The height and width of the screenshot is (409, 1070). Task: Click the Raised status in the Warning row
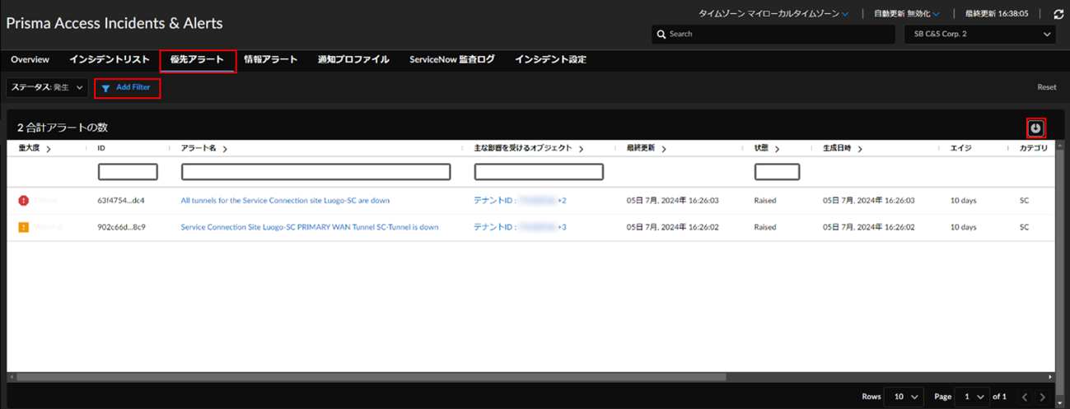[765, 227]
